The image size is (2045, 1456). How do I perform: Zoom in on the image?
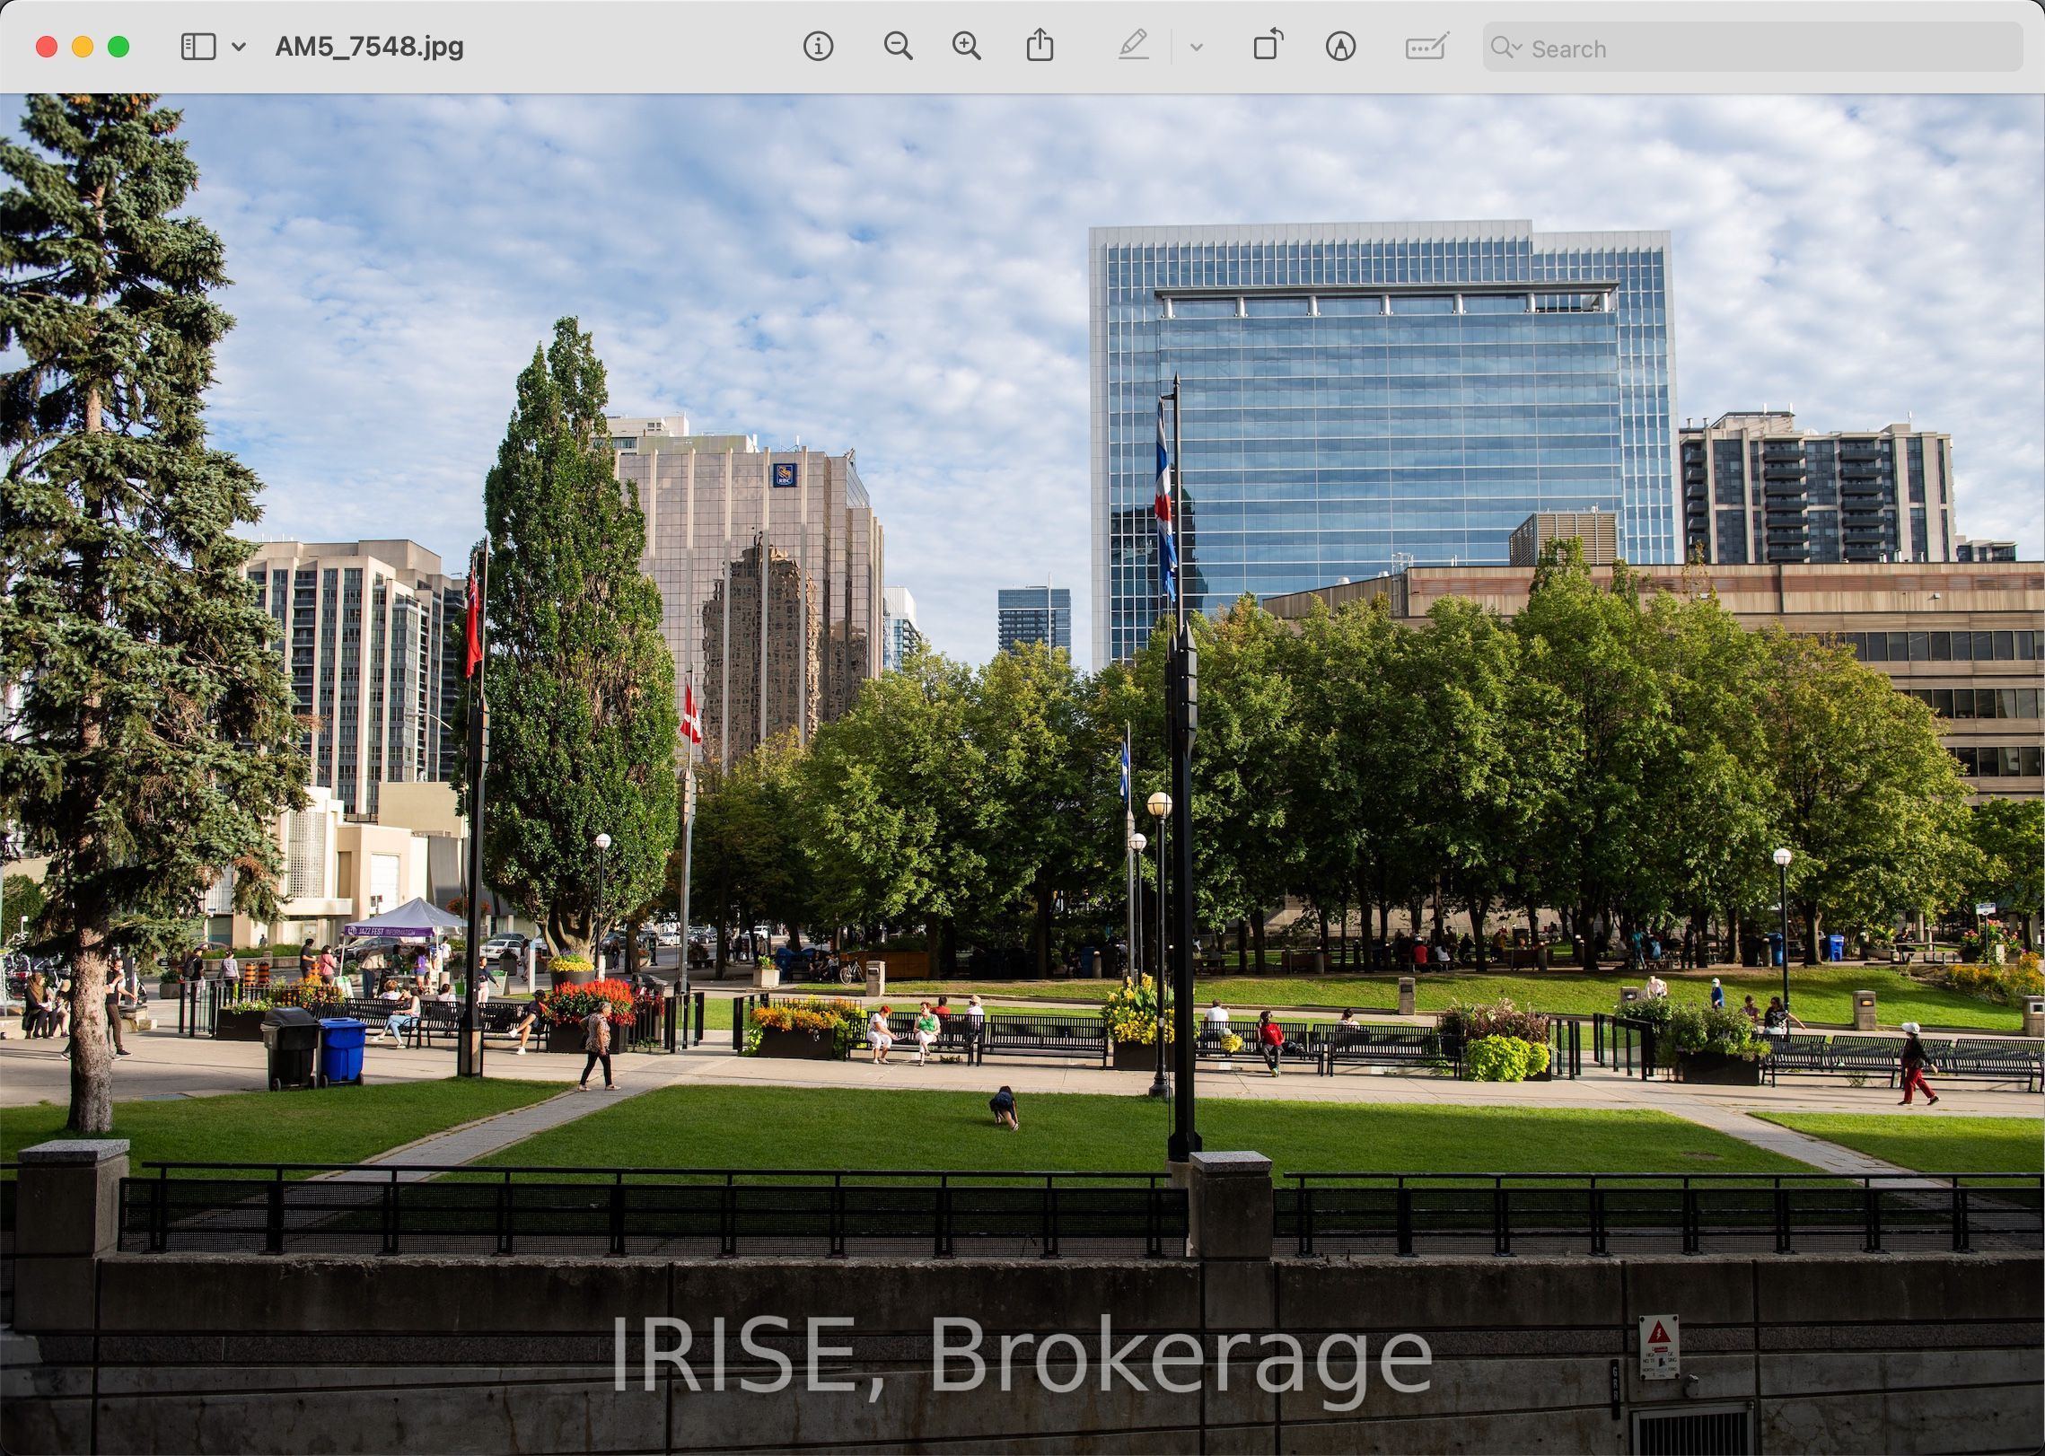(966, 46)
